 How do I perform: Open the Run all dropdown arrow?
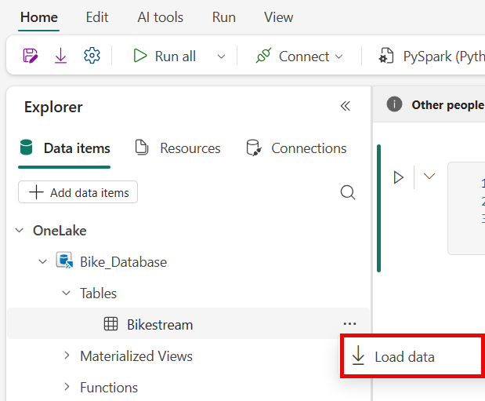click(x=221, y=57)
